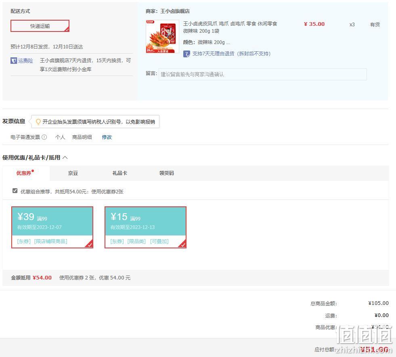Switch to the 礼品卡 tab

pyautogui.click(x=120, y=173)
